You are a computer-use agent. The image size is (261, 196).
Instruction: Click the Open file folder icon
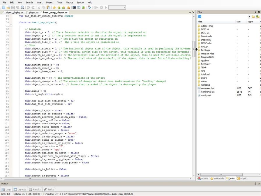coord(8,7)
